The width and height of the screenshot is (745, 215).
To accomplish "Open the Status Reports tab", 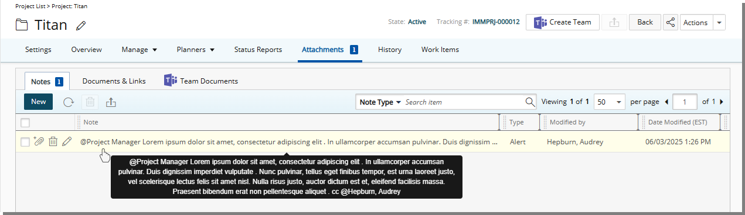I will 258,50.
